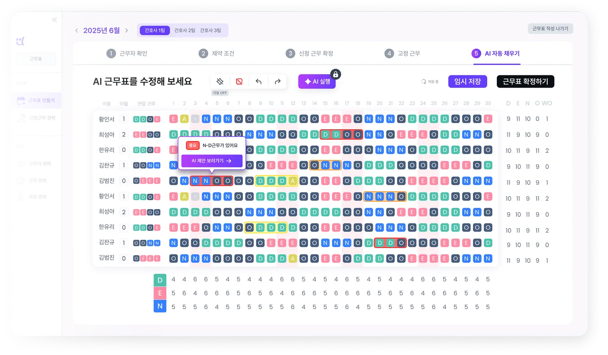Open 근무 관리 in the sidebar
The image size is (608, 355).
pyautogui.click(x=32, y=181)
